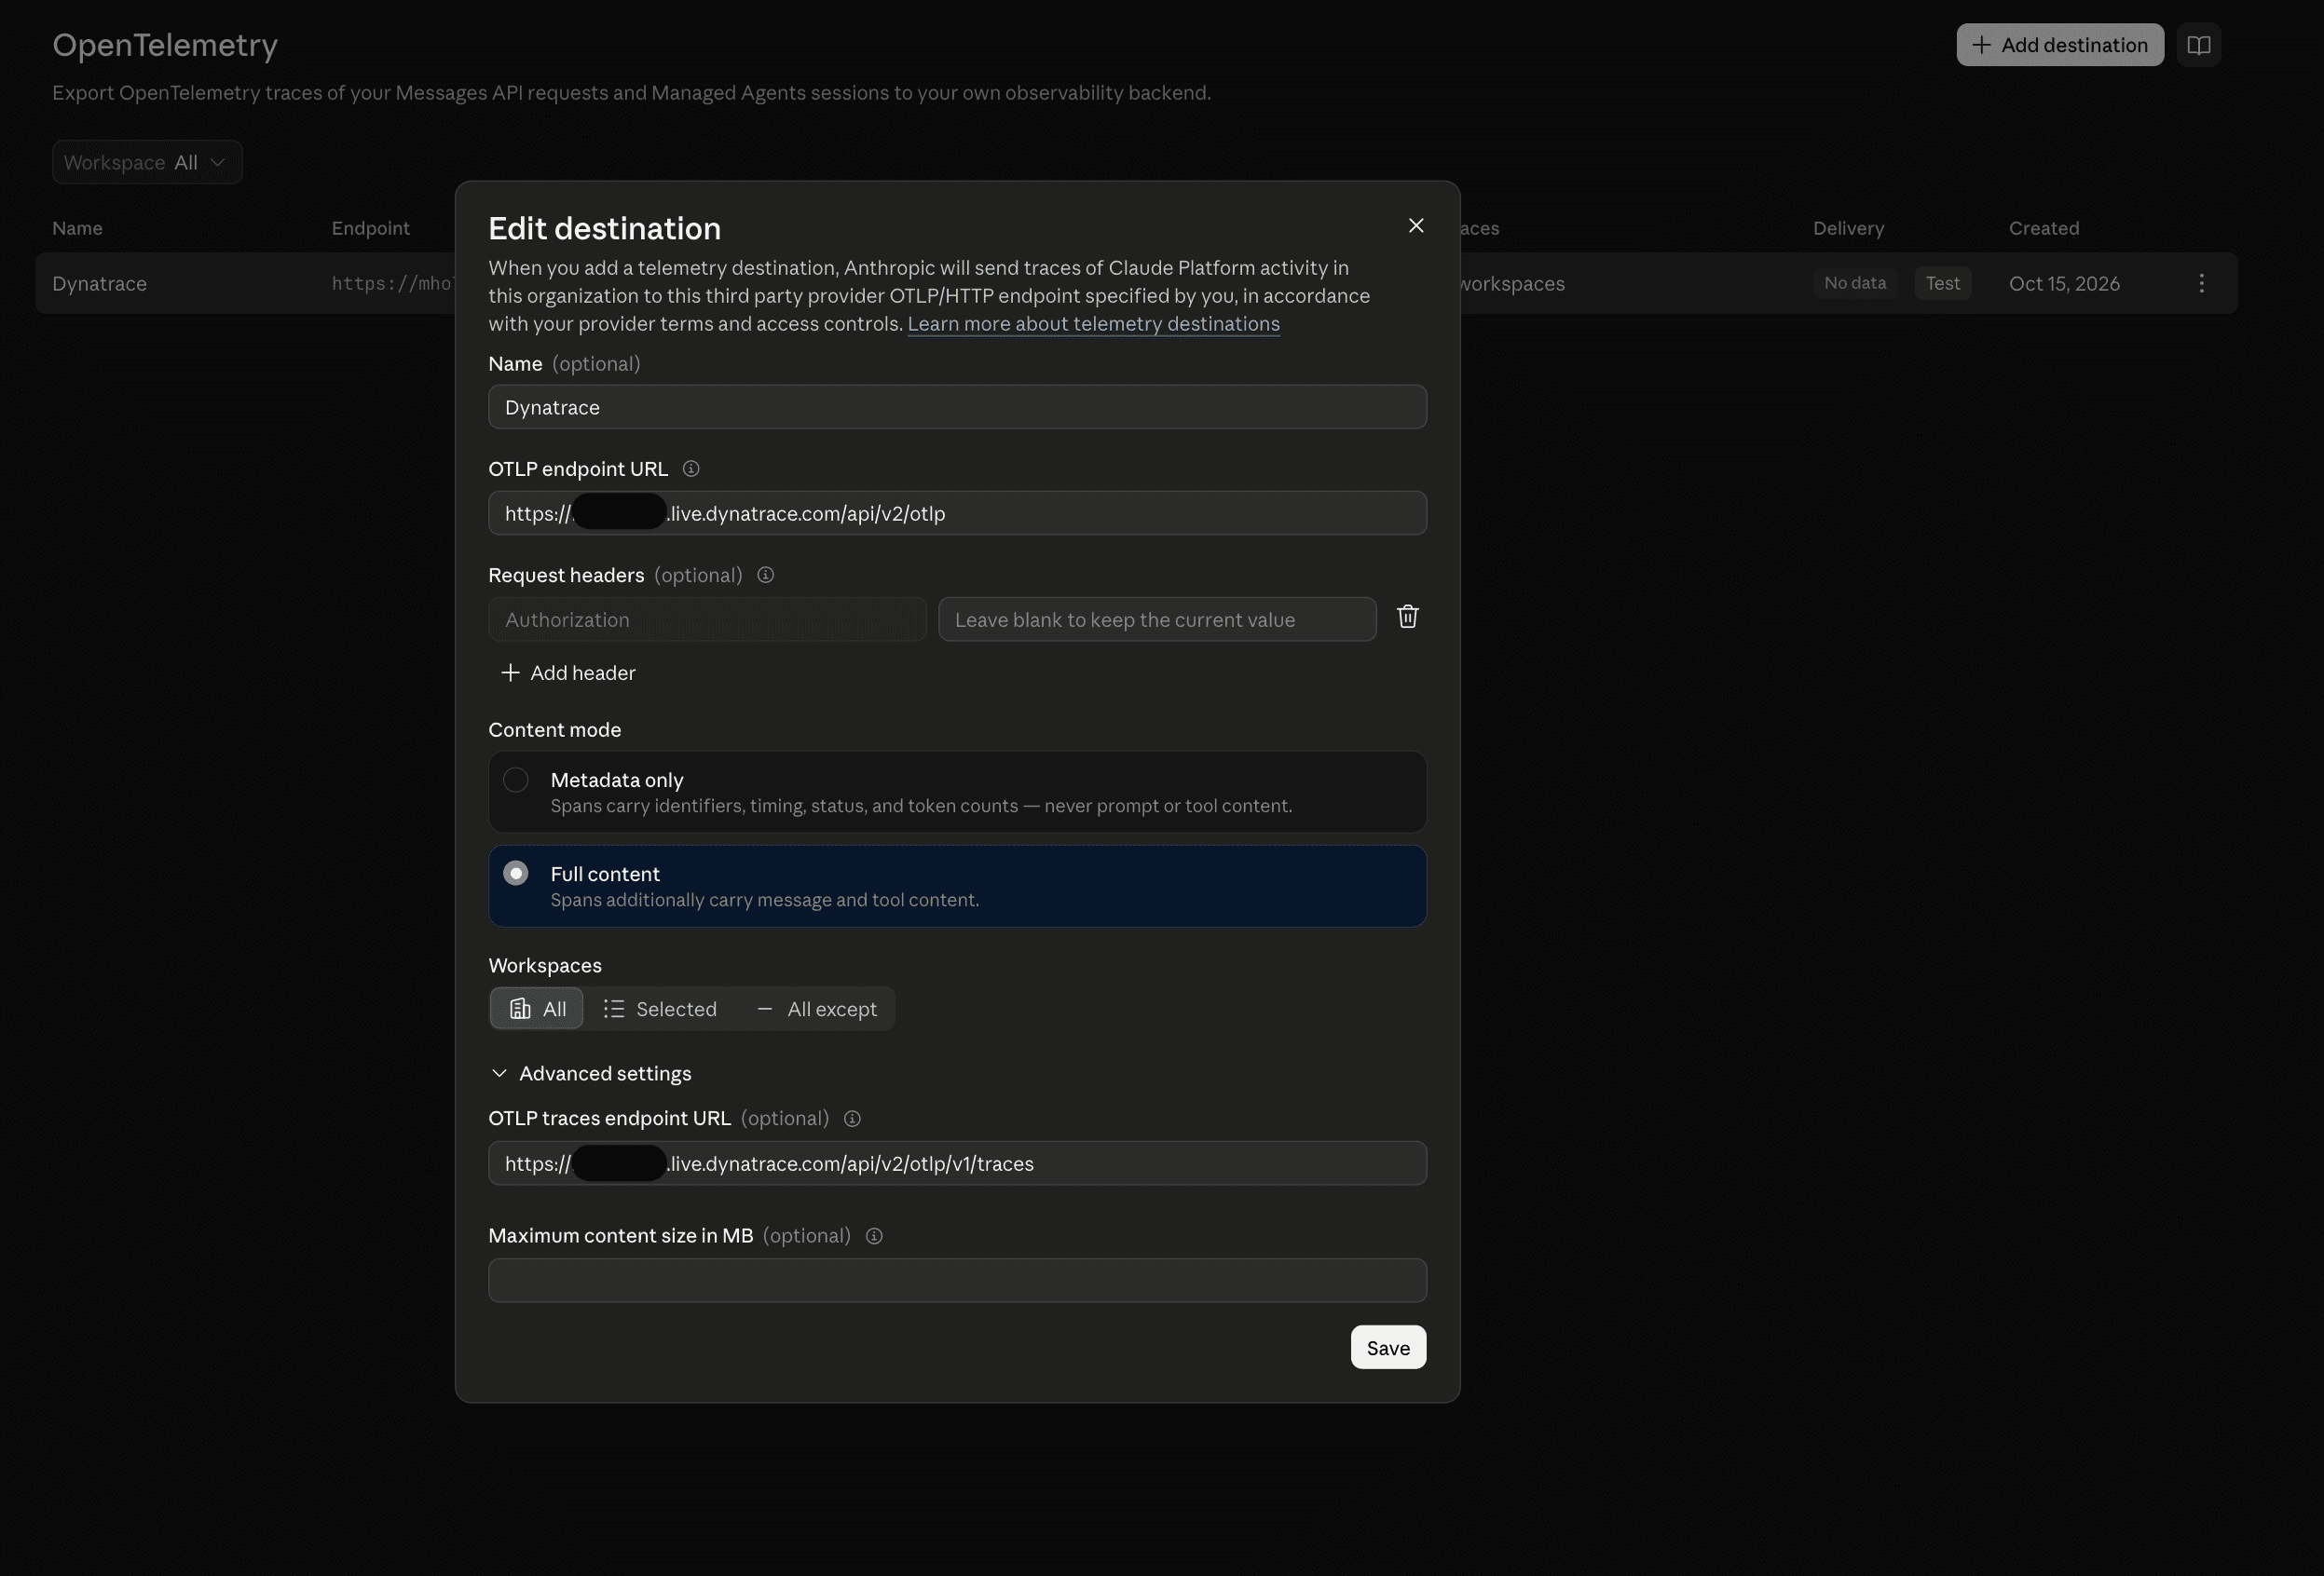Click Test button in Dynatrace row
Screen dimensions: 2324x1576
point(1942,284)
